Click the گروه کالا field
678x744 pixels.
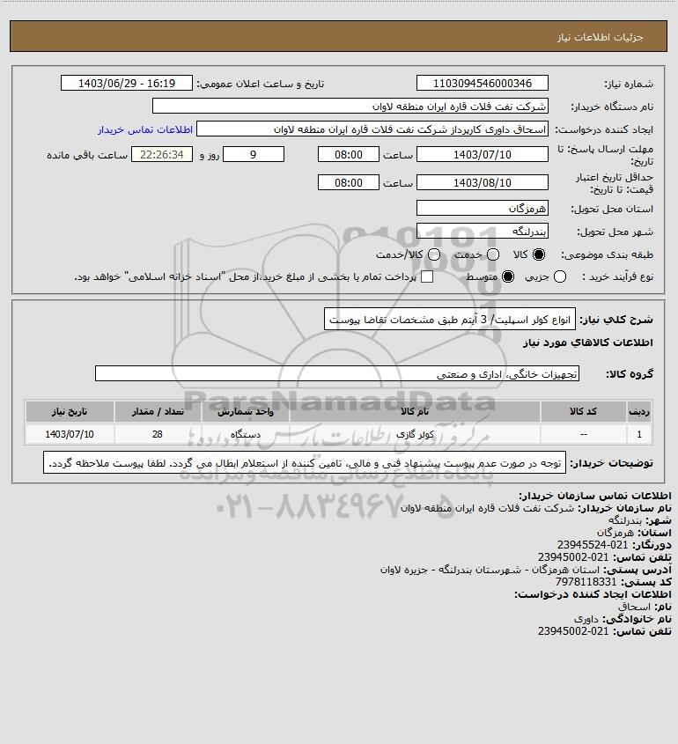(337, 374)
